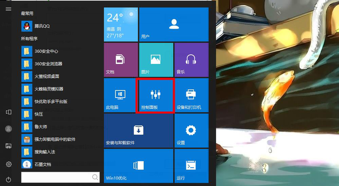The height and width of the screenshot is (186, 339).
Task: Open the 图片 pictures tile
Action: pos(156,60)
